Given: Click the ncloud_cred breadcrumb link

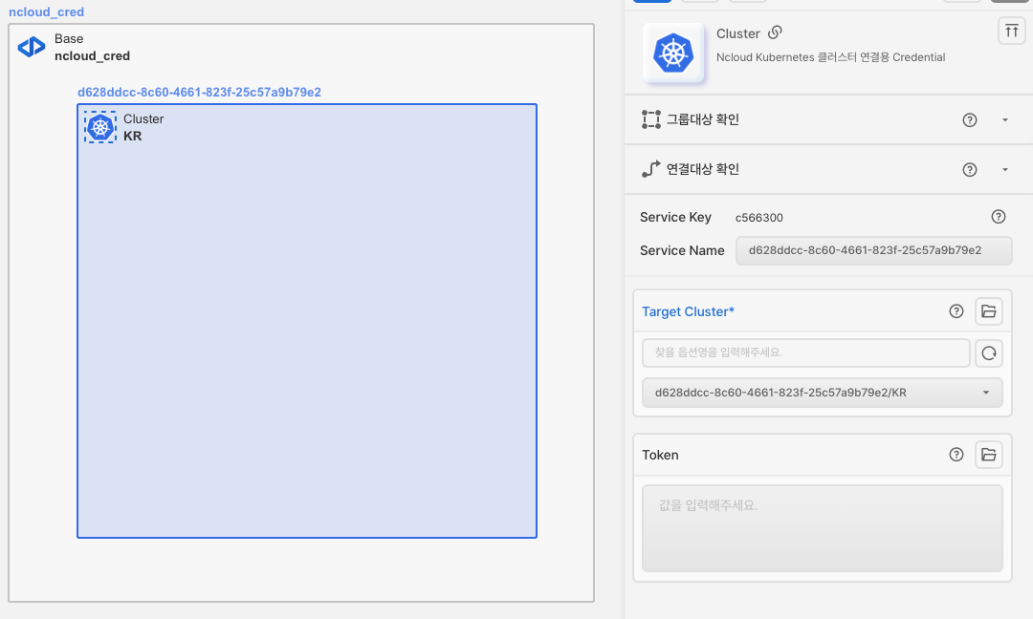Looking at the screenshot, I should click(46, 11).
